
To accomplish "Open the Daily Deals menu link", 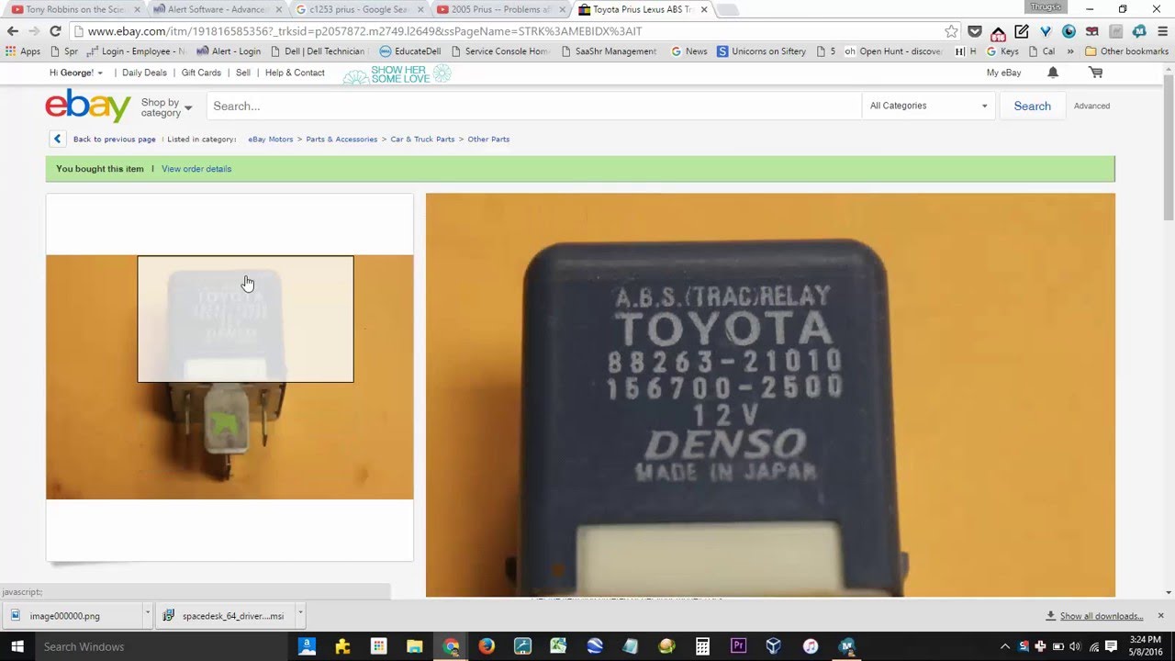I will pos(144,73).
